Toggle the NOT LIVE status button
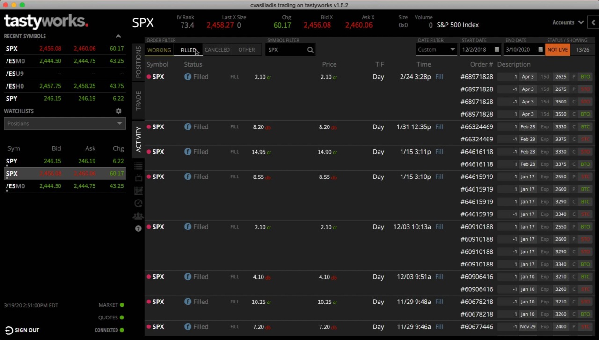Screen dimensions: 599x340 click(x=557, y=50)
